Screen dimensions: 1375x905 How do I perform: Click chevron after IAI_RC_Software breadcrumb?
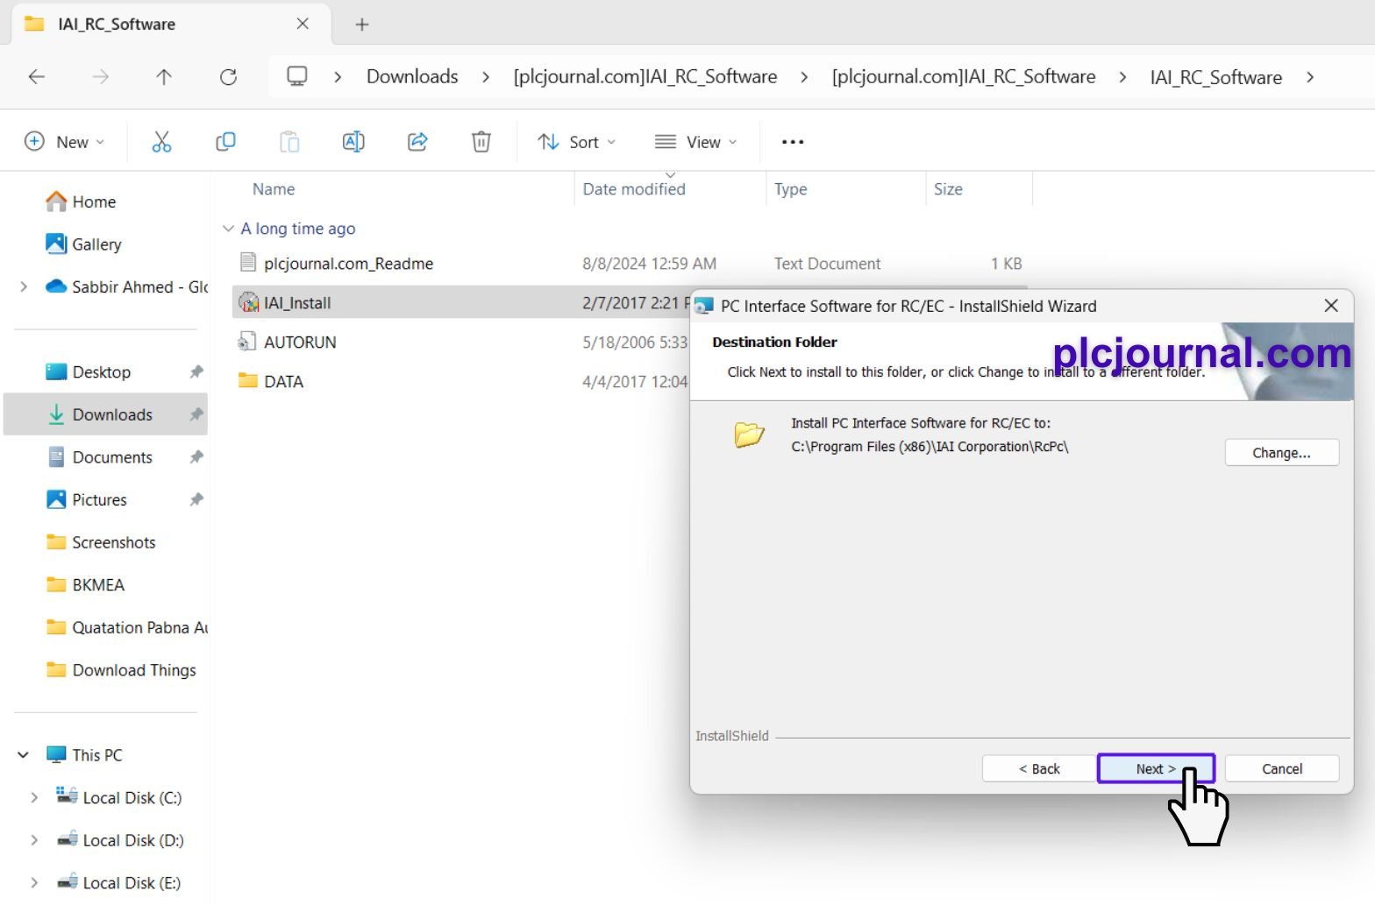point(1310,77)
